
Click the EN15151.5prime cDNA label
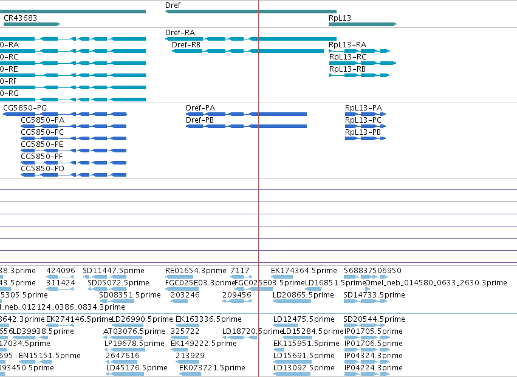[x=50, y=356]
